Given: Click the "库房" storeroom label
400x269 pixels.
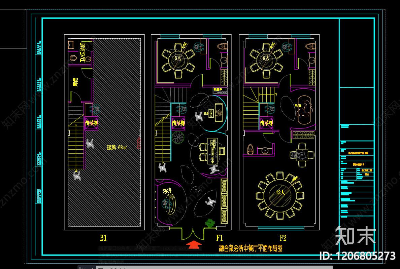Looking at the screenshot, I should [x=75, y=82].
